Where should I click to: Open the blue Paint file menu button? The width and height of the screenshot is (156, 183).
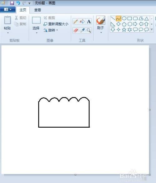point(8,9)
